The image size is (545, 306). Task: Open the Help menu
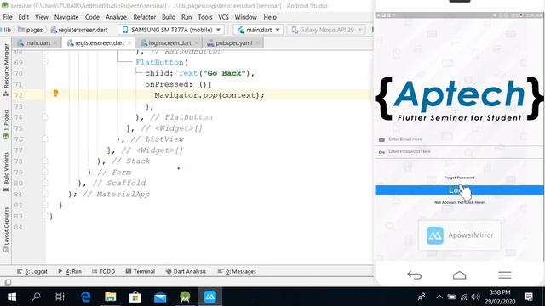point(270,17)
